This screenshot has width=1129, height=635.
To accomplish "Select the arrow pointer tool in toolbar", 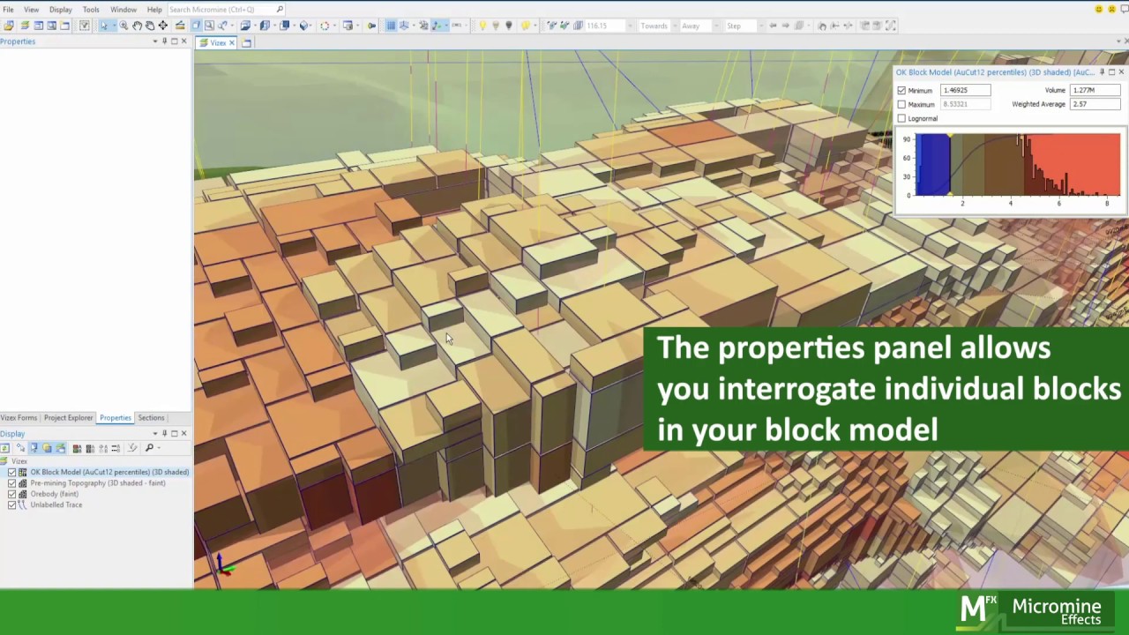I will coord(104,26).
